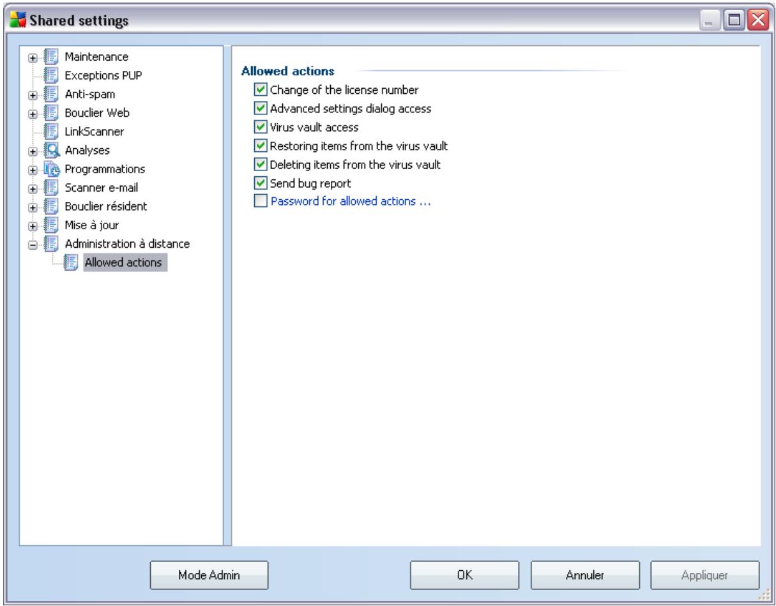Image resolution: width=776 pixels, height=606 pixels.
Task: Enable Password for allowed actions checkbox
Action: pos(259,202)
